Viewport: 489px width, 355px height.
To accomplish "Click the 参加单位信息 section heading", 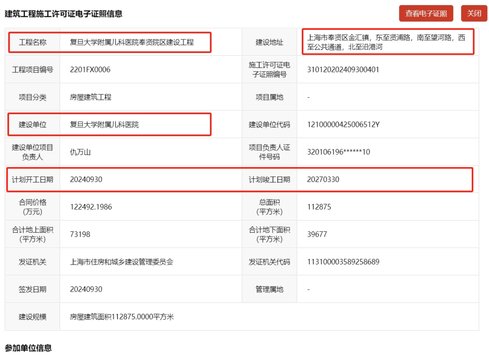I will pos(28,348).
